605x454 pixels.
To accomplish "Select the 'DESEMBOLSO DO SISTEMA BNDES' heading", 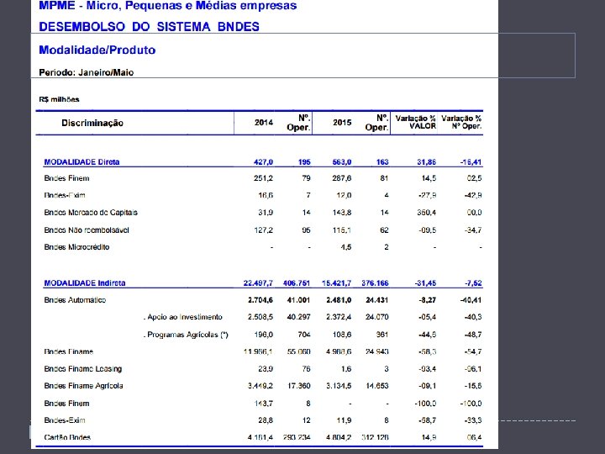I will point(149,27).
